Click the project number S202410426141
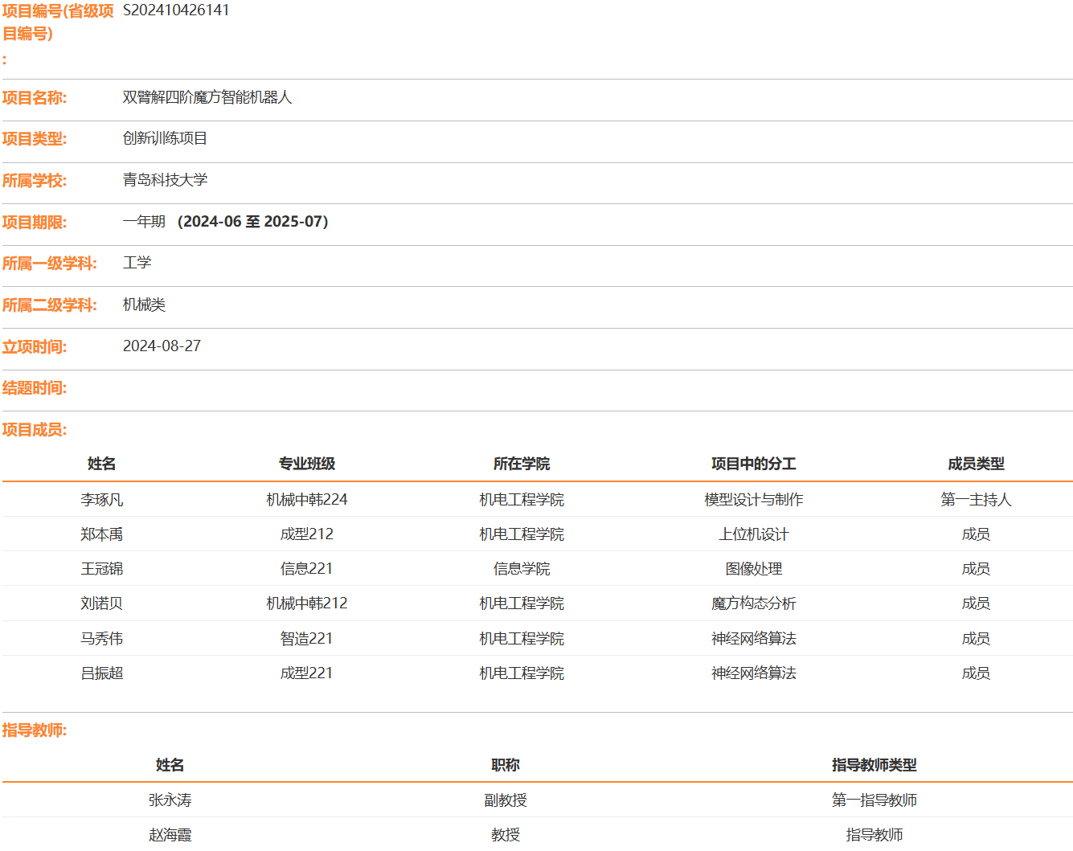This screenshot has width=1073, height=851. (x=175, y=10)
